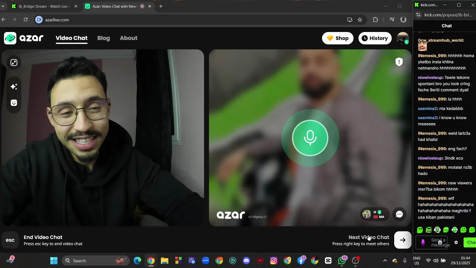Open the ENG US language switcher

click(416, 261)
